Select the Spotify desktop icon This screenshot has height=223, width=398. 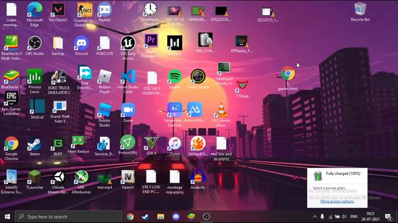[x=175, y=76]
